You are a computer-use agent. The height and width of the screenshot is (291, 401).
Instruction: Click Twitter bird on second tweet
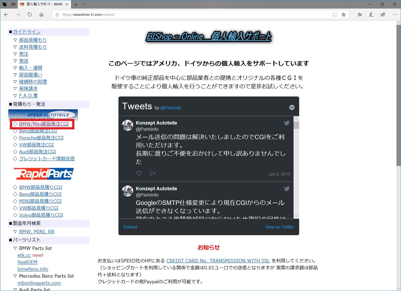287,189
